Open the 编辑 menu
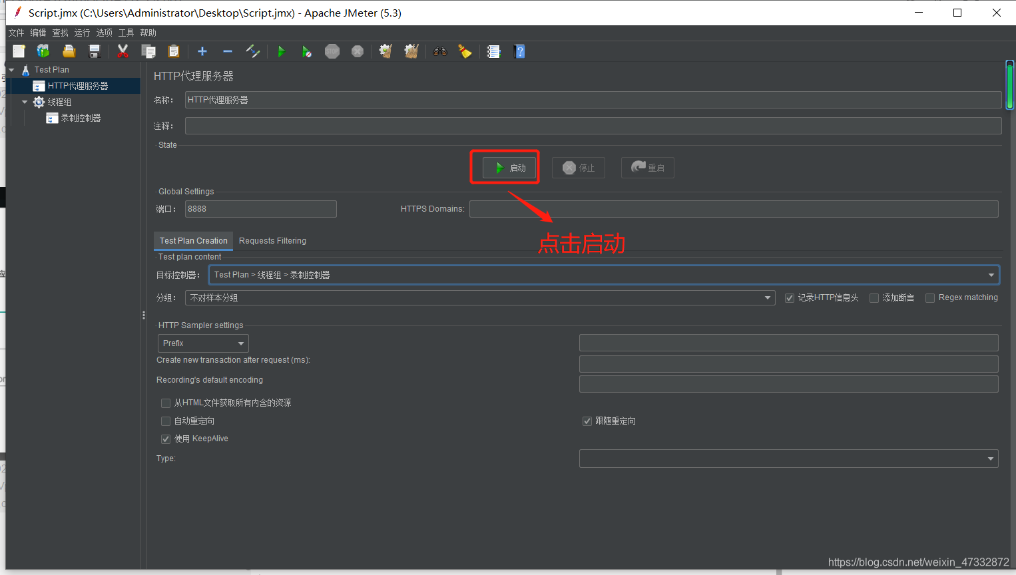Image resolution: width=1016 pixels, height=575 pixels. [x=38, y=33]
